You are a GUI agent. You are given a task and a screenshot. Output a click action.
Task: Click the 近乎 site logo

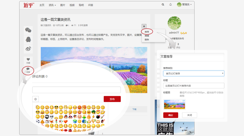tap(29, 5)
